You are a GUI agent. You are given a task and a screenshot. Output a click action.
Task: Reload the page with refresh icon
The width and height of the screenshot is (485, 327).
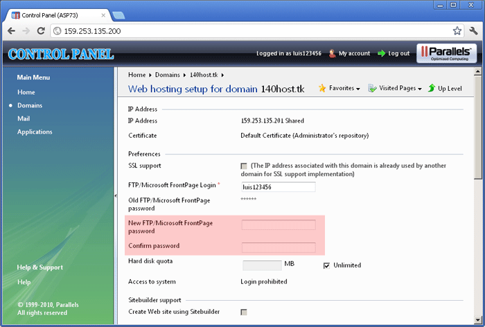pos(41,31)
